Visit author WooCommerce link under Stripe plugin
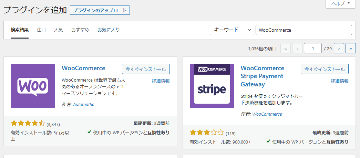Viewport: 360px width, 158px height. click(267, 114)
